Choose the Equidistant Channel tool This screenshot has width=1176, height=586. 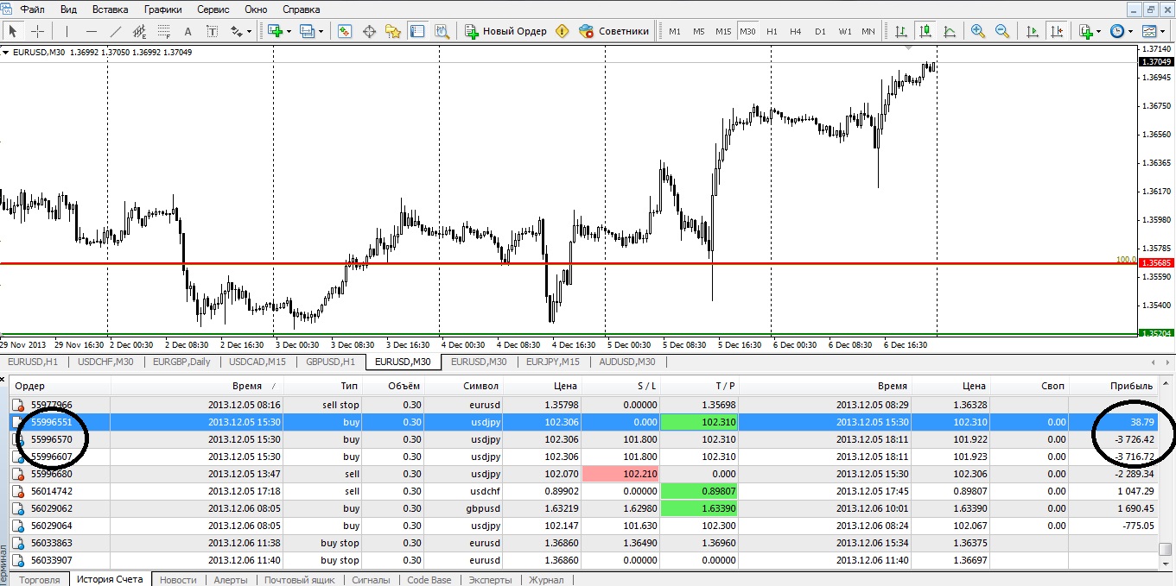tap(140, 31)
